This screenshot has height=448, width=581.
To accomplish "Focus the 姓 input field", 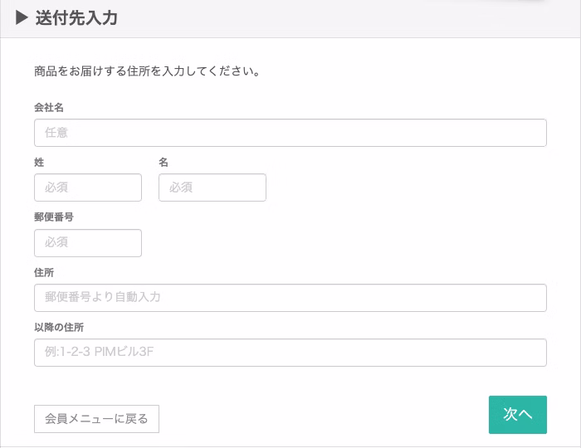I will (88, 187).
